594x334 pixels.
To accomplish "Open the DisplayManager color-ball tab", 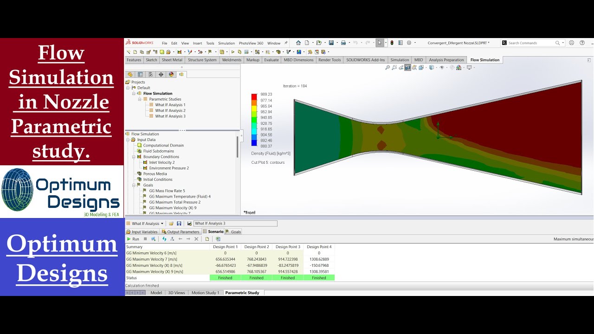I will 171,74.
